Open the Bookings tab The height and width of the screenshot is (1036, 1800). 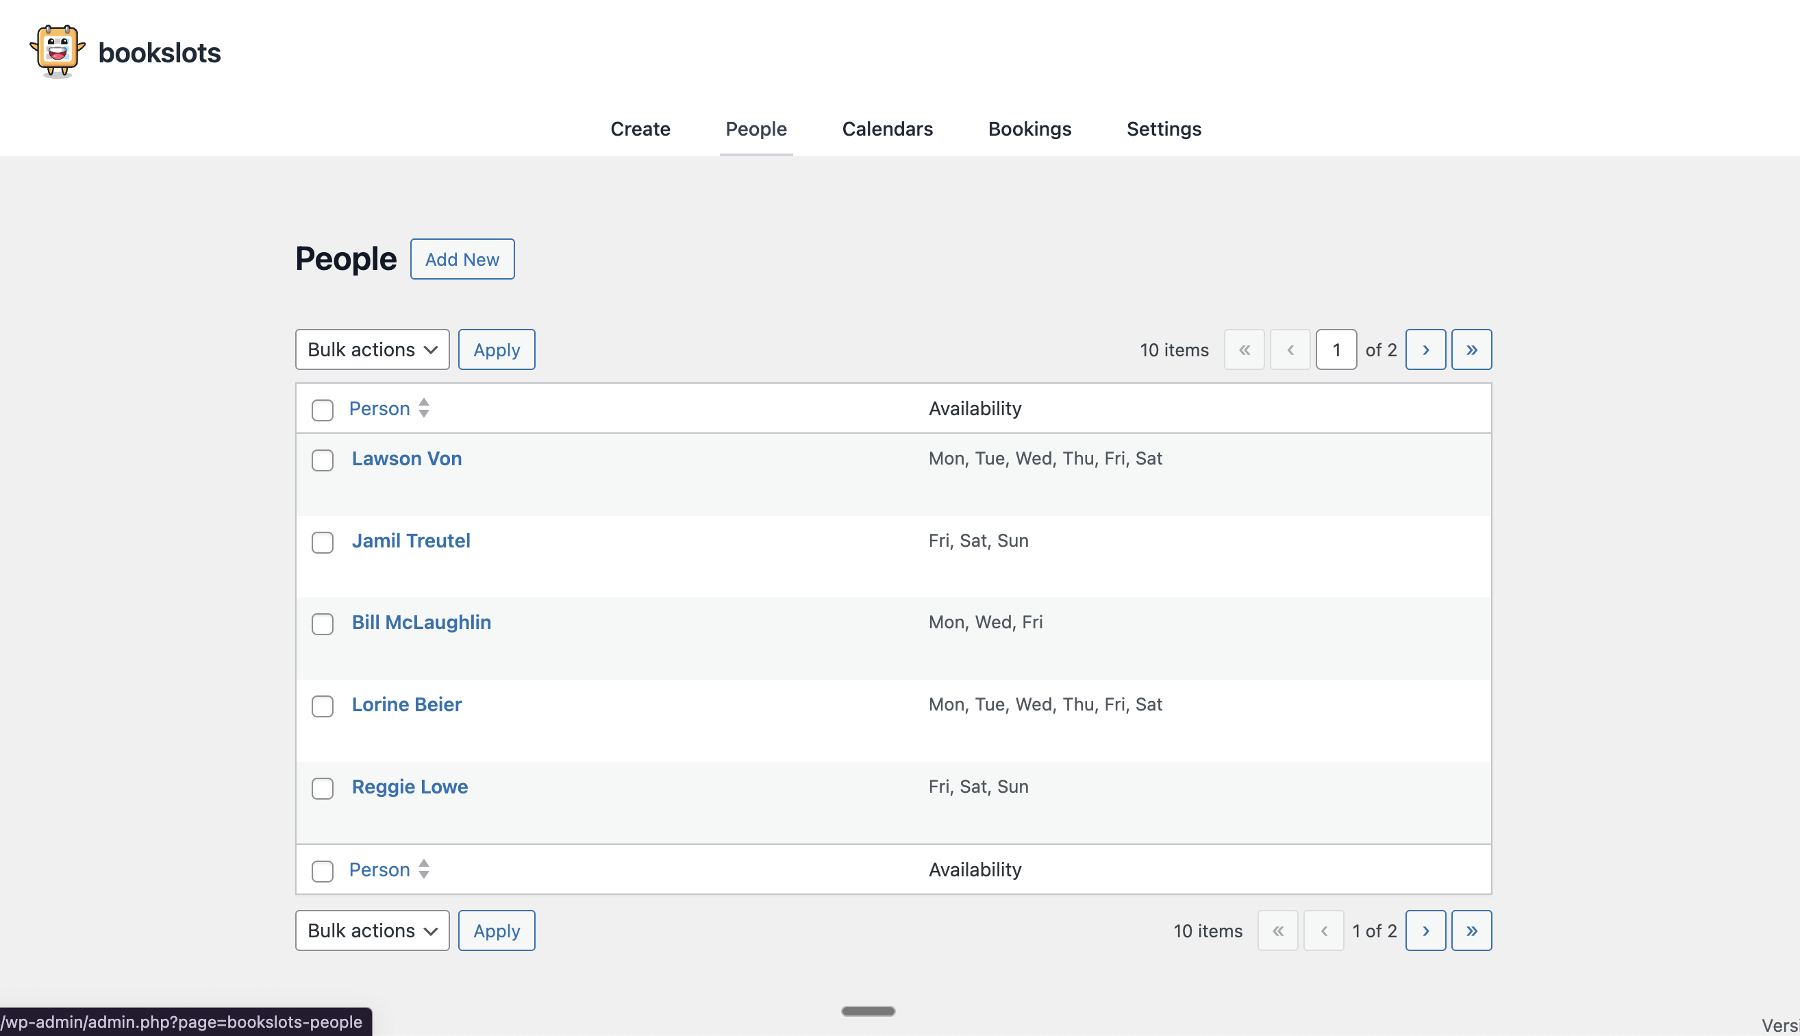pos(1029,129)
